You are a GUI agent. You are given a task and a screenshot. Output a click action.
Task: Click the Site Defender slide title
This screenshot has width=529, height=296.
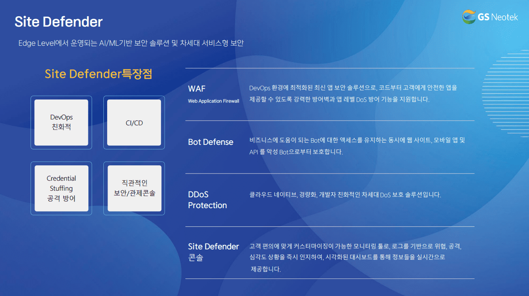(58, 22)
